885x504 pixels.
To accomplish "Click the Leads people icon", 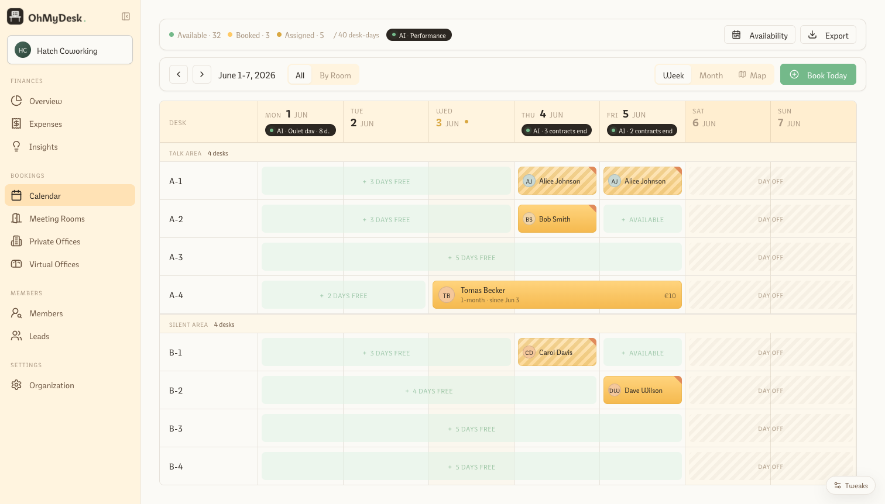I will click(x=16, y=336).
